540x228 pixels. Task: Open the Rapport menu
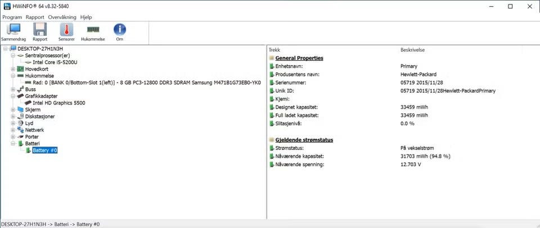click(35, 17)
